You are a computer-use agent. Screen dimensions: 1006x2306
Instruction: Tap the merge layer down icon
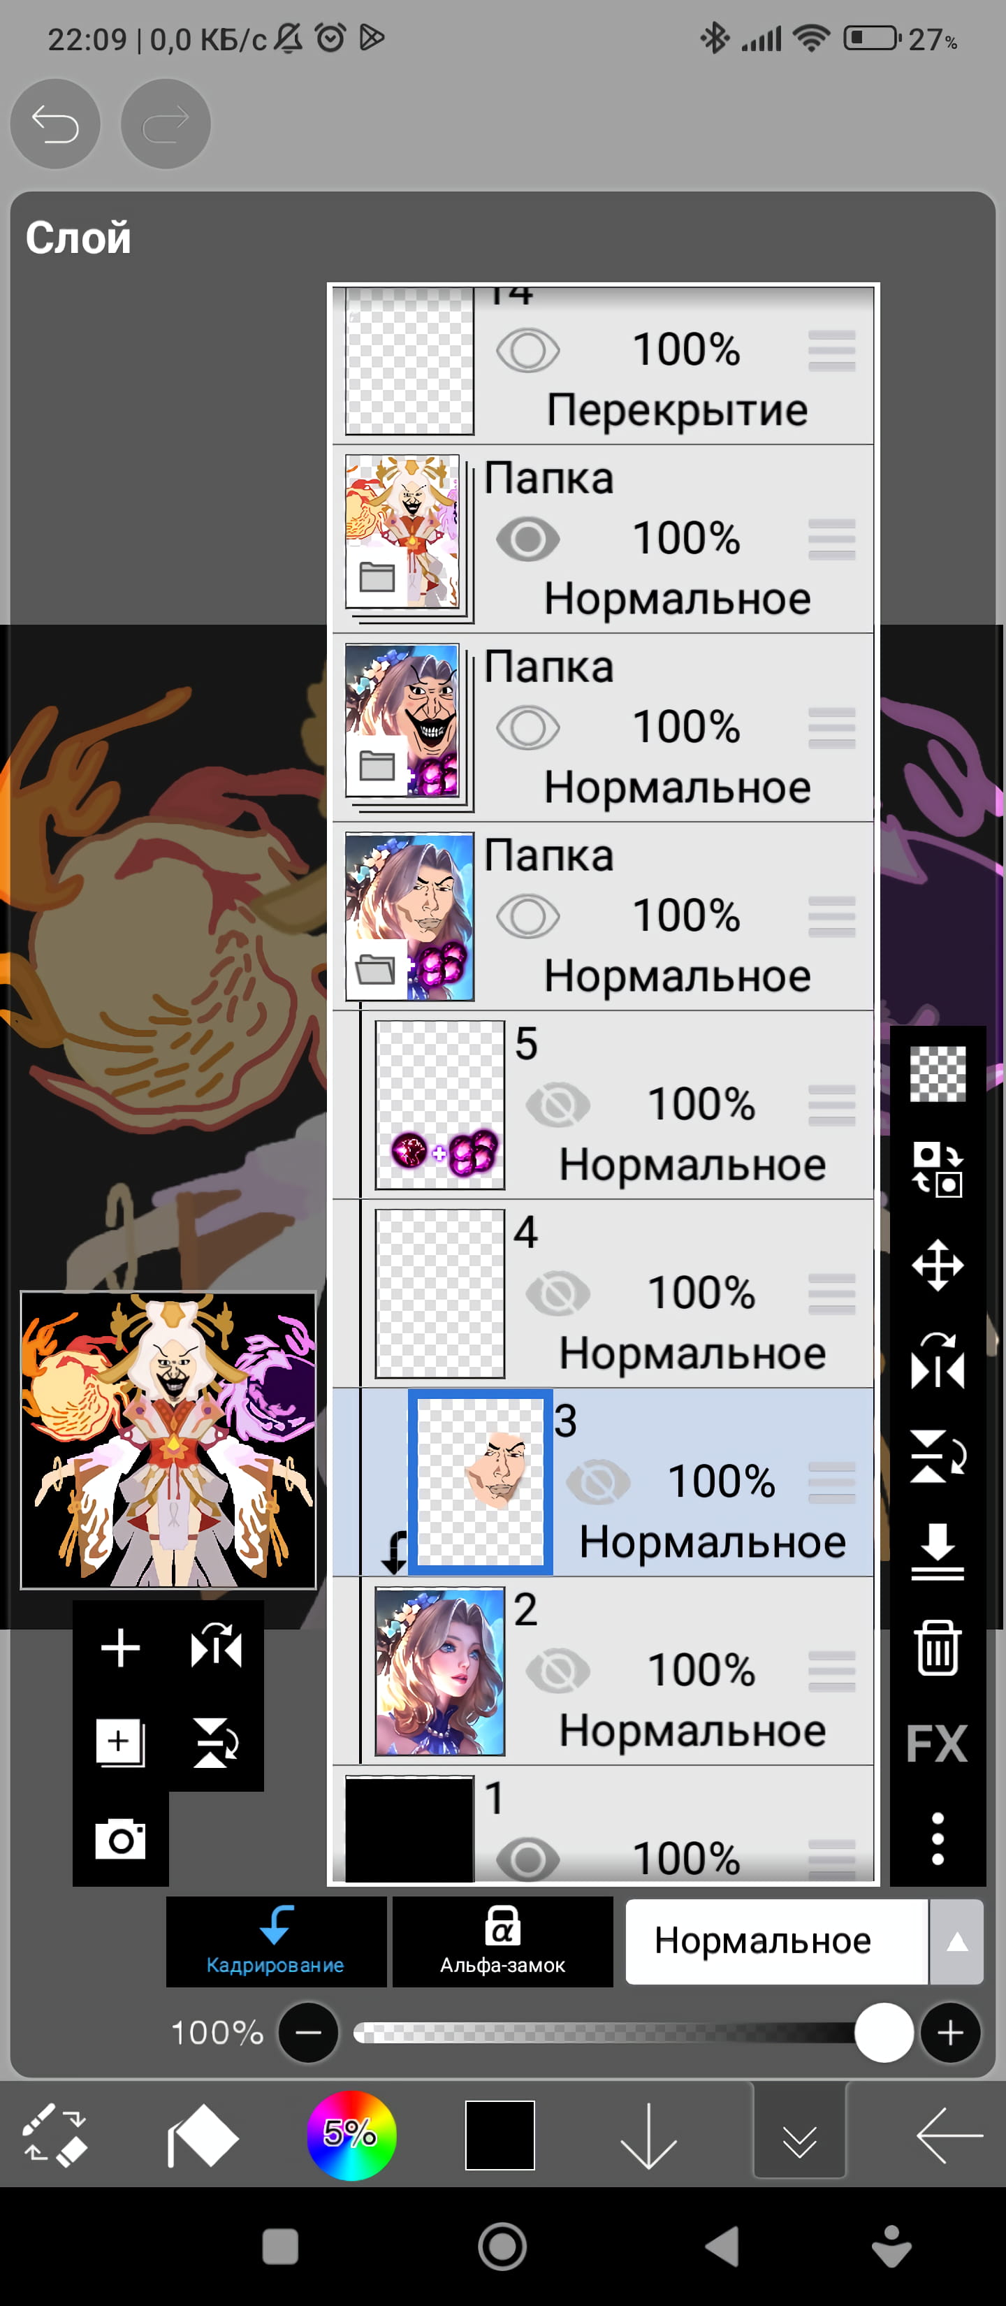[x=937, y=1551]
